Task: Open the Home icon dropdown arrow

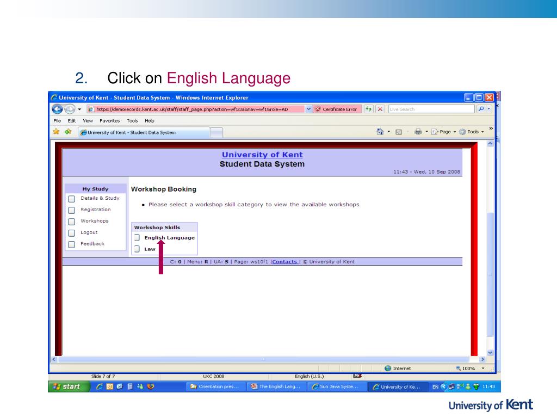Action: [388, 132]
